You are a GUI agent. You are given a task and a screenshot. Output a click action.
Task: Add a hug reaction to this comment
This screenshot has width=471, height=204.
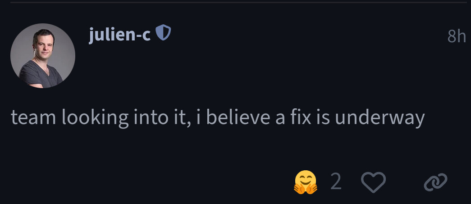(x=306, y=182)
